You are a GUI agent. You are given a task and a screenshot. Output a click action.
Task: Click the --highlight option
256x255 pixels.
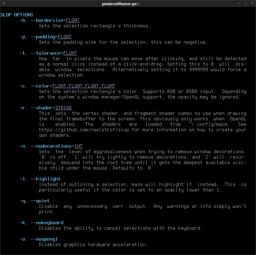click(x=45, y=179)
